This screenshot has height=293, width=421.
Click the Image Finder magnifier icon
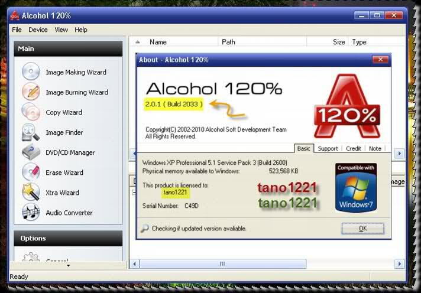(31, 132)
